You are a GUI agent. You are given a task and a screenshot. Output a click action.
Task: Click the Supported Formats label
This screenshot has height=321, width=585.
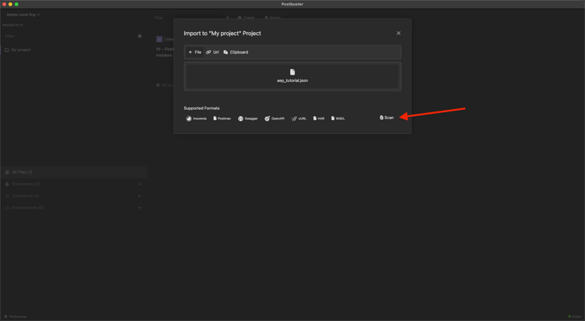click(x=201, y=108)
